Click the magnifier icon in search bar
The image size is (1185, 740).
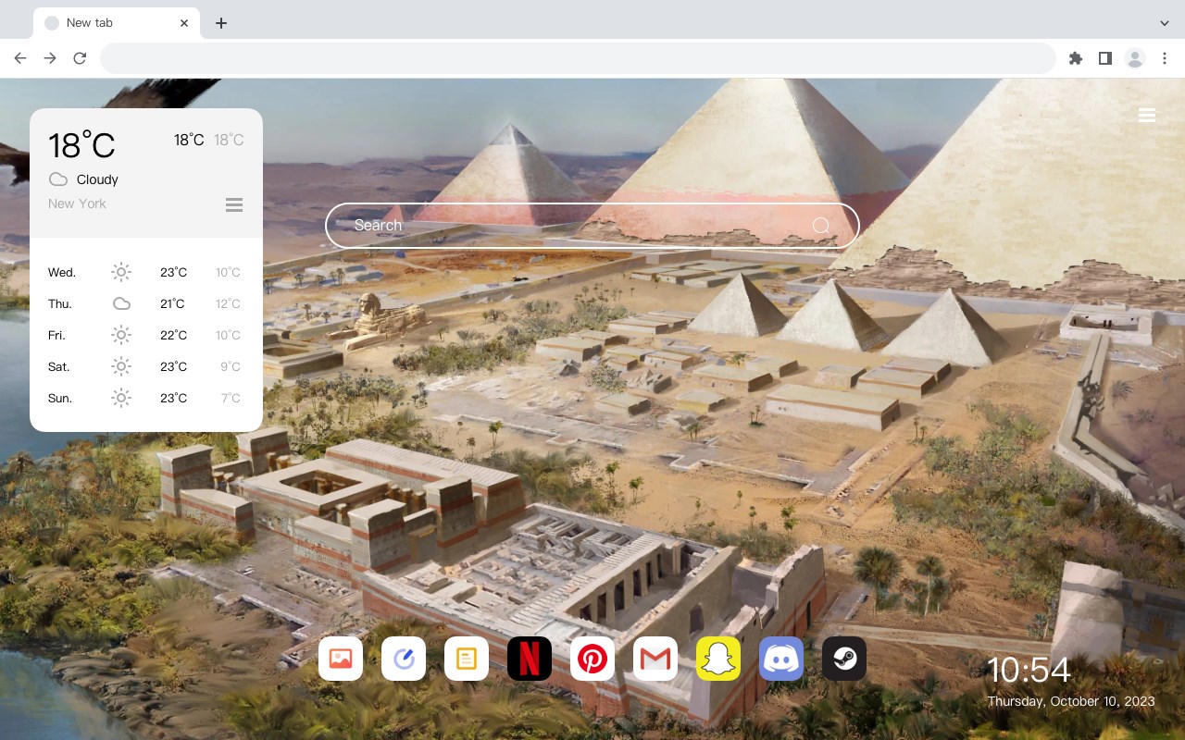coord(821,226)
